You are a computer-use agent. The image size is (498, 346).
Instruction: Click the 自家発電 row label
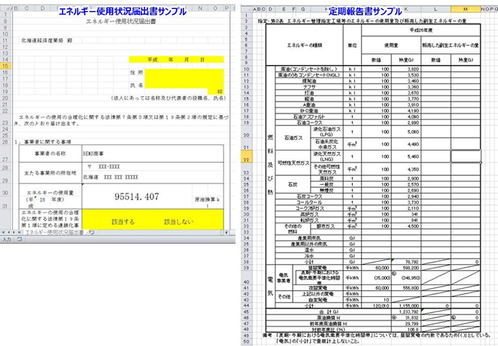point(317,299)
